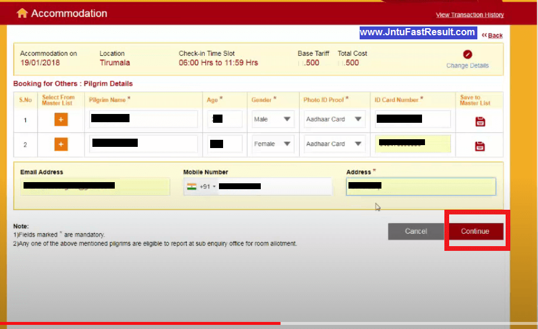Click the Email Address field
Viewport: 538px width, 329px height.
tap(95, 187)
